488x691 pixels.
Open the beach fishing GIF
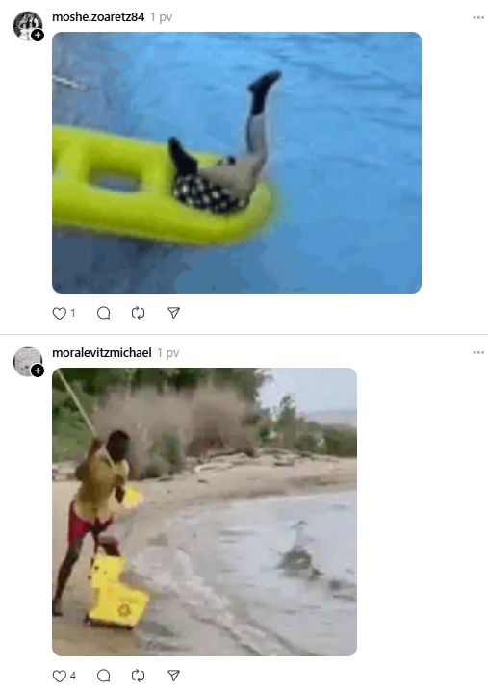pos(205,512)
